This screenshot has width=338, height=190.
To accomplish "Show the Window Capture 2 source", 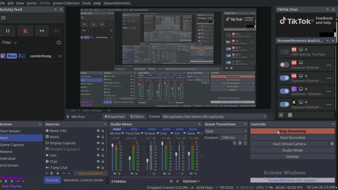I will coord(98,149).
